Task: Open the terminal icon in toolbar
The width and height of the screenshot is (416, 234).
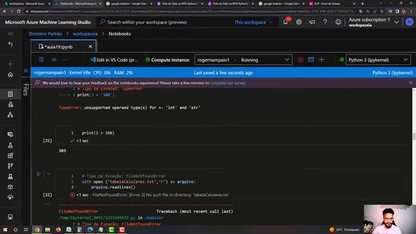Action: click(x=311, y=60)
